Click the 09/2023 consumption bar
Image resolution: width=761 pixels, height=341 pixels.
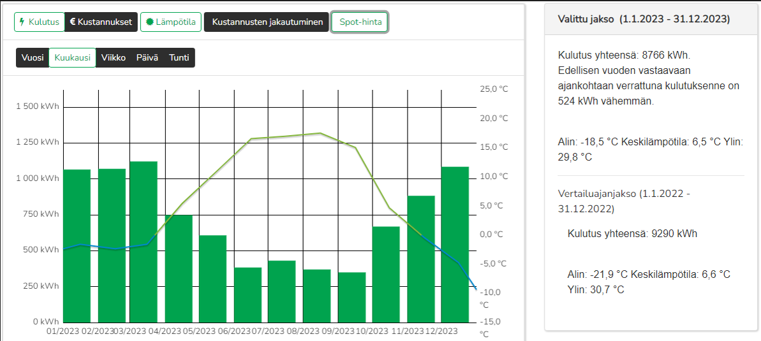[352, 297]
